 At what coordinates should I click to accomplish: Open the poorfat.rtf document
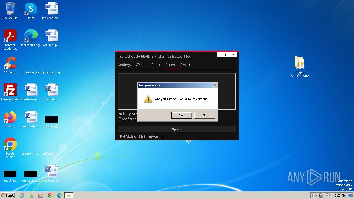click(51, 93)
